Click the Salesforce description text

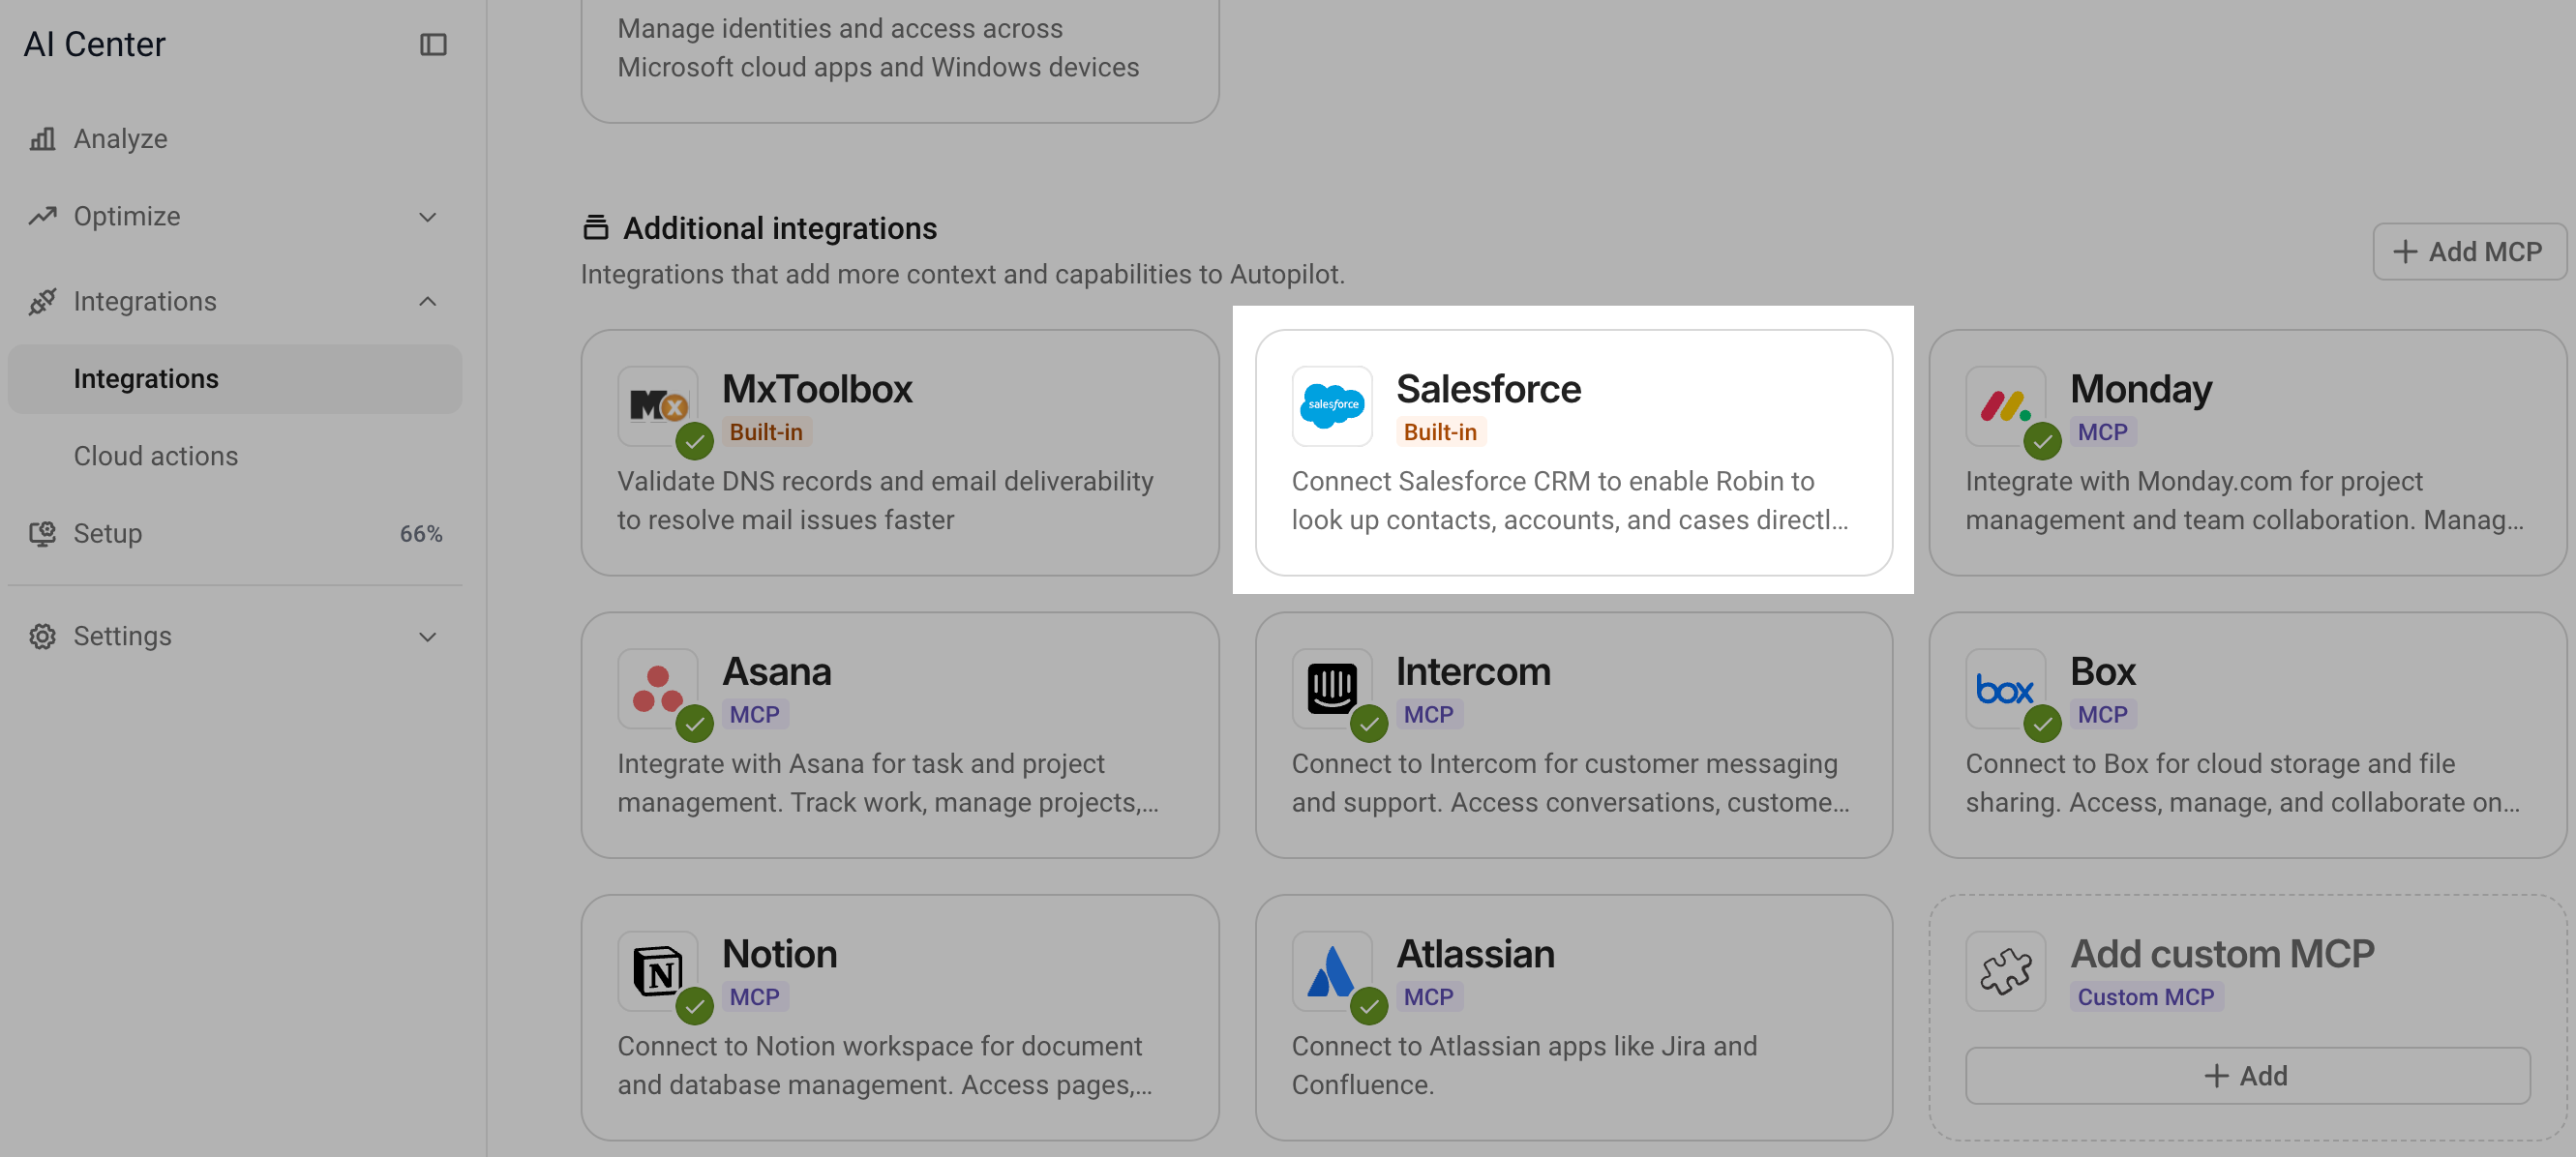[x=1570, y=501]
